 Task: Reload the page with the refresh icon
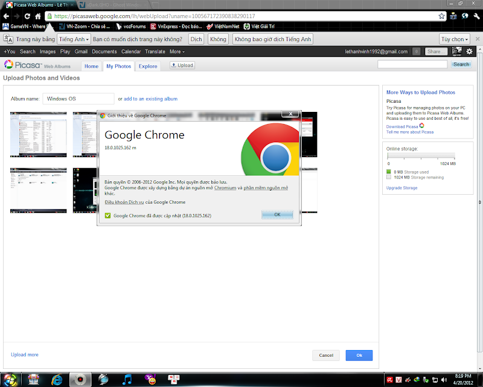point(27,16)
